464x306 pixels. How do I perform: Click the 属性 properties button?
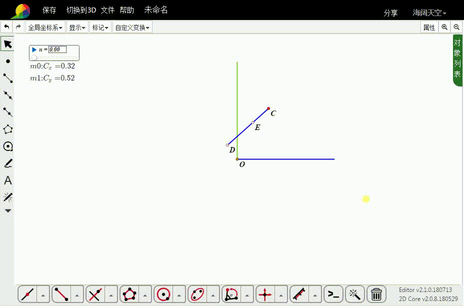pos(429,27)
